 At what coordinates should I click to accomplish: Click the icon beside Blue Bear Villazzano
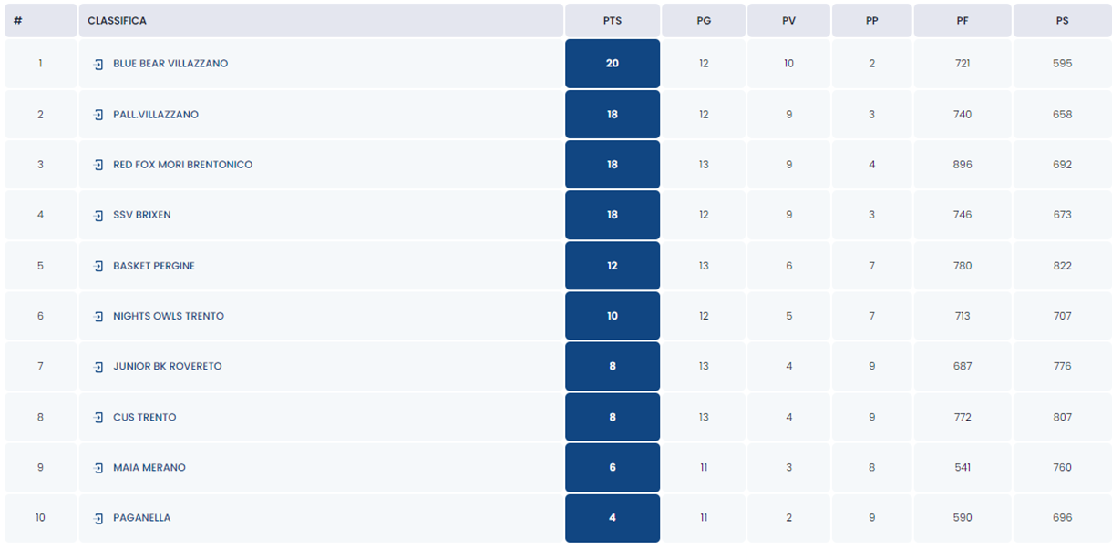point(98,65)
